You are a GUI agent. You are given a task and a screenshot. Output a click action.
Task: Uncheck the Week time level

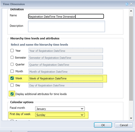click(x=12, y=78)
